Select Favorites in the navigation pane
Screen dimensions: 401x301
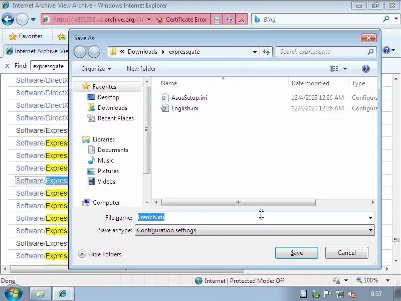pyautogui.click(x=104, y=86)
